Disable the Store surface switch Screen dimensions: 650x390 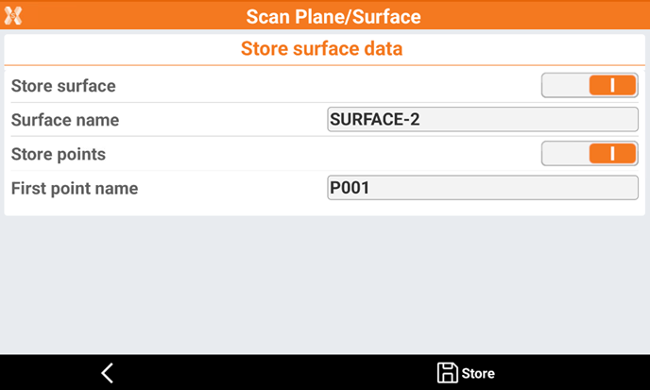pyautogui.click(x=590, y=86)
